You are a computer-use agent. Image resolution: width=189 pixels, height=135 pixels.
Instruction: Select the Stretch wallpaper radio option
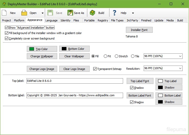point(117,56)
